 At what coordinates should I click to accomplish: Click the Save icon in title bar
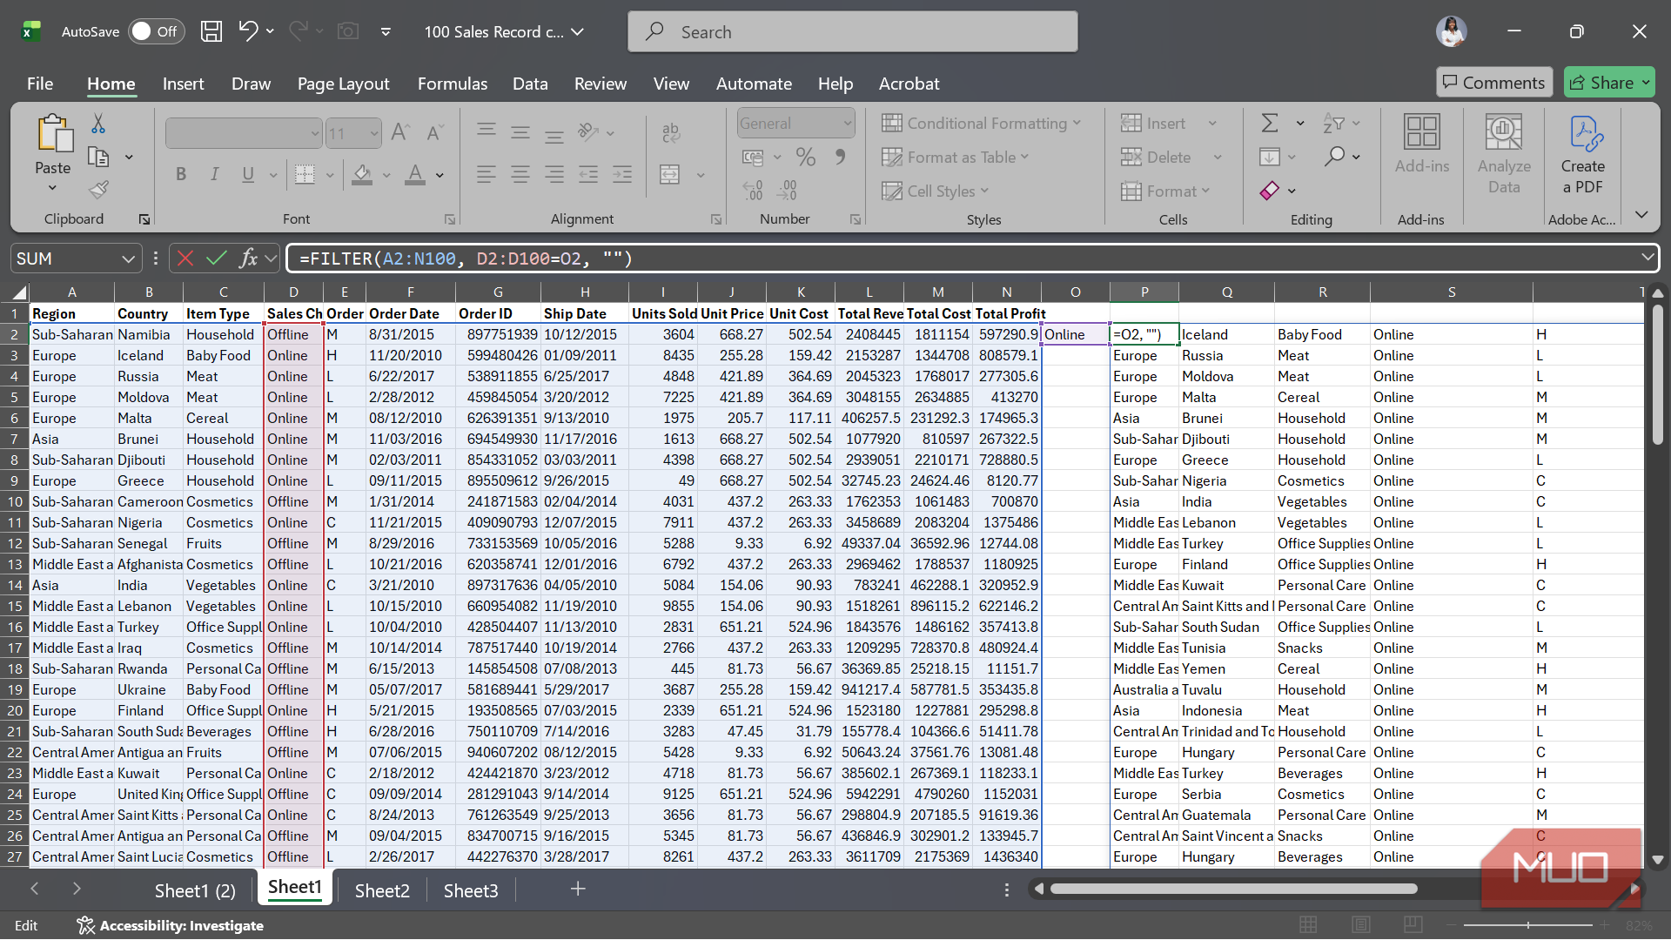click(x=211, y=31)
